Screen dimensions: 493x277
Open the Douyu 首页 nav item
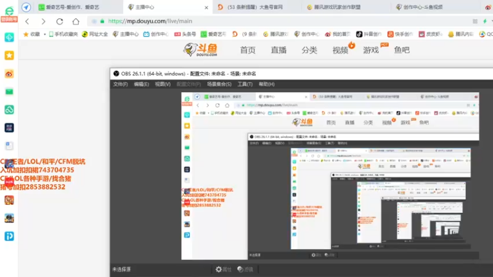click(x=248, y=50)
